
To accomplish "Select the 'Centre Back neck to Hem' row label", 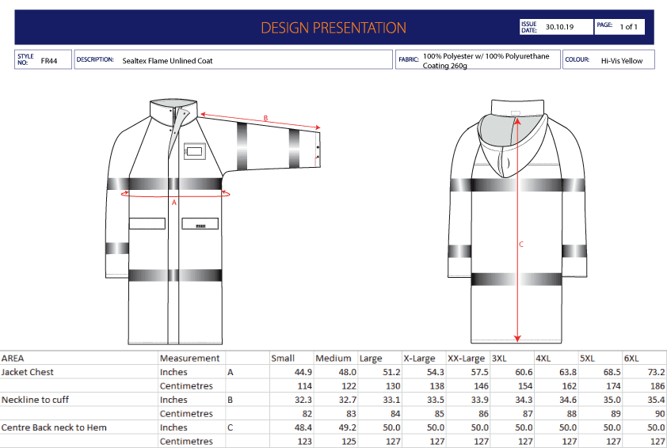I will [54, 427].
